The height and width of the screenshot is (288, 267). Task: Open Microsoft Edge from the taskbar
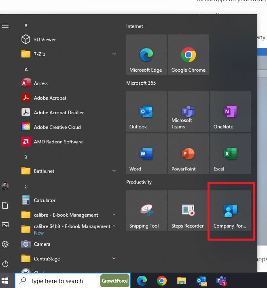(x=142, y=281)
